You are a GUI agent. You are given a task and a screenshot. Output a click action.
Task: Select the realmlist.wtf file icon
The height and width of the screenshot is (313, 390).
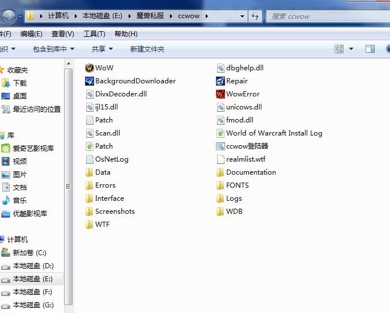(x=221, y=159)
